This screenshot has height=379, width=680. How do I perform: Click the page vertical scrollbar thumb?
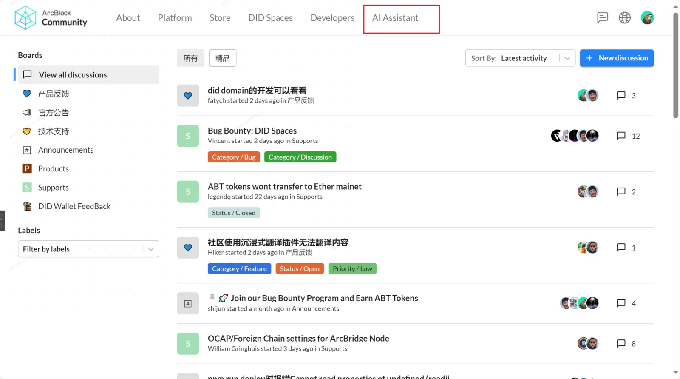[676, 65]
